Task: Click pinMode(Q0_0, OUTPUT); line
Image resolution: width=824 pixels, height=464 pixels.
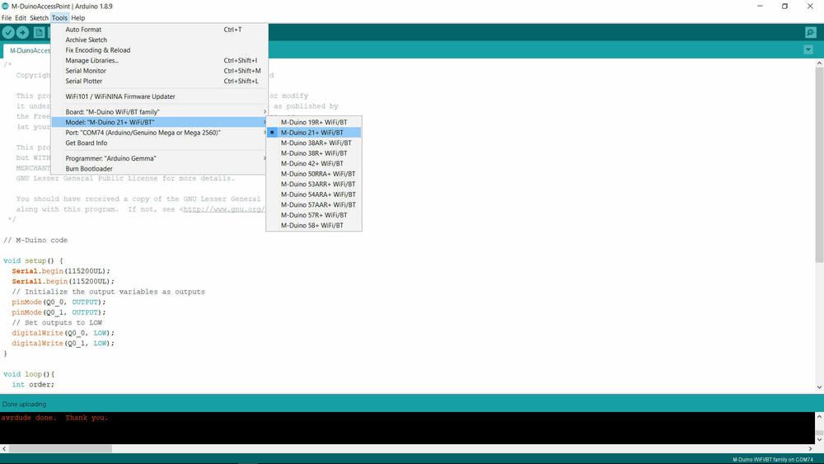Action: (x=59, y=302)
